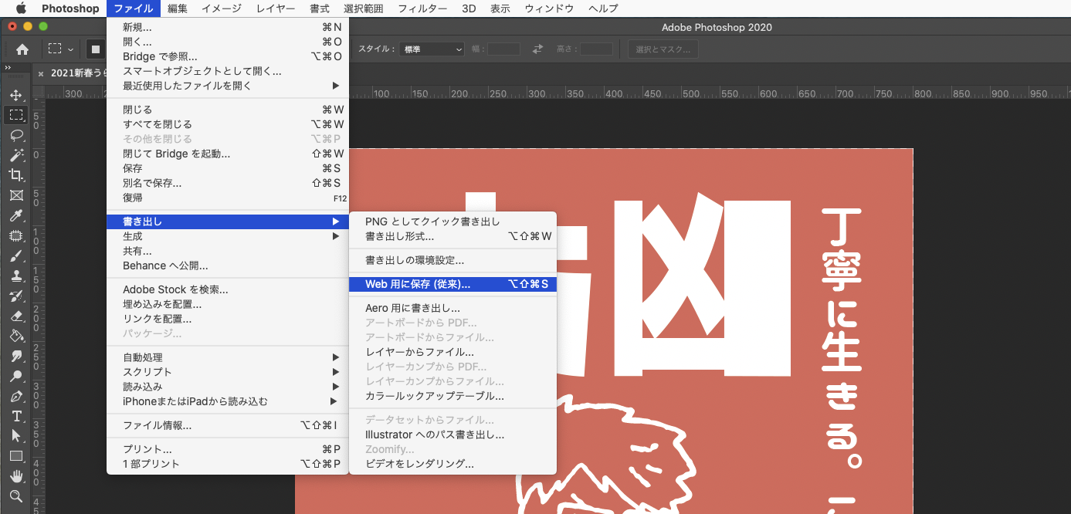Select the Clone Stamp tool
This screenshot has height=514, width=1071.
(16, 276)
